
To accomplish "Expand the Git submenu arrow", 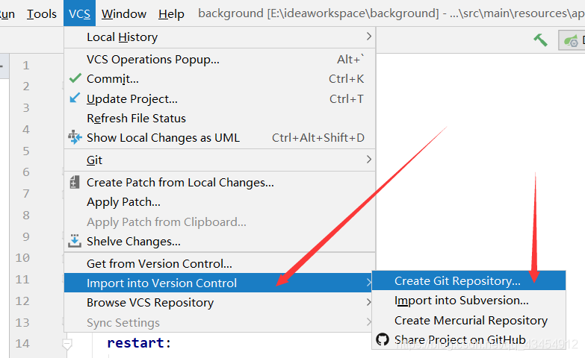I will click(368, 160).
